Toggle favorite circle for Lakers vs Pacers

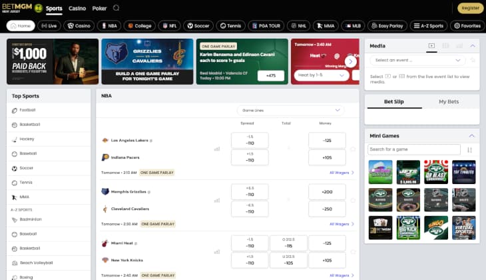353,149
